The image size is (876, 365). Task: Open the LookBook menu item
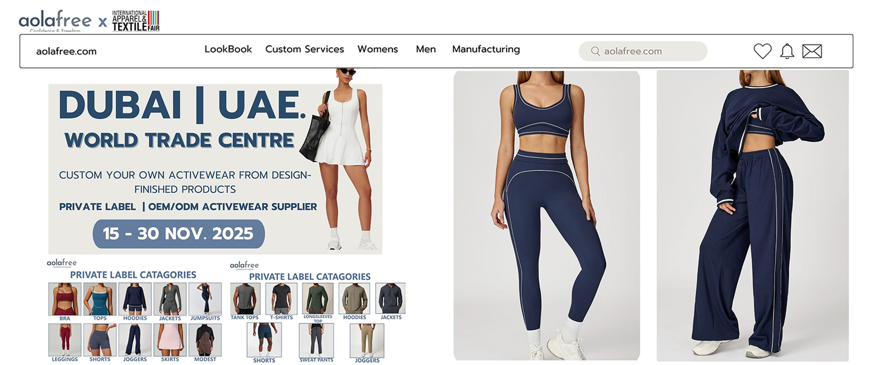point(228,49)
